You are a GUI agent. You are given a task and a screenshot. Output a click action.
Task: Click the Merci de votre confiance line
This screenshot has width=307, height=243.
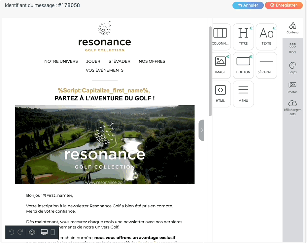tap(51, 211)
